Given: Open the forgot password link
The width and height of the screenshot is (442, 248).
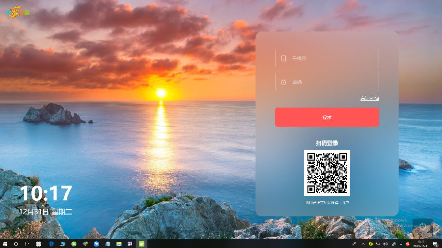Looking at the screenshot, I should [369, 99].
